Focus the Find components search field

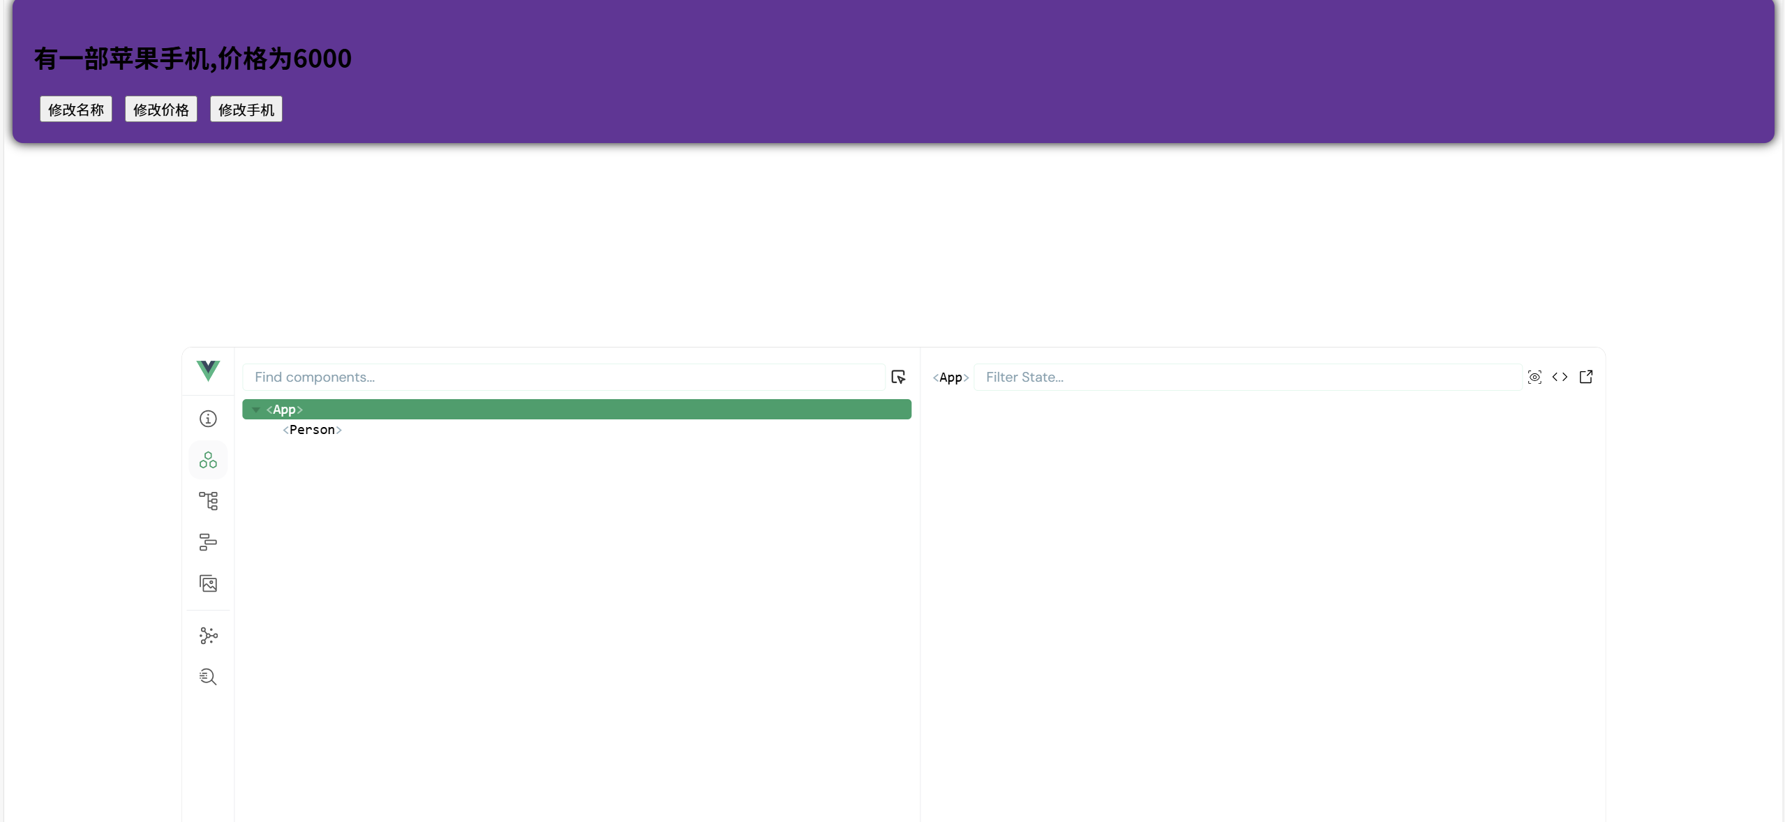point(562,378)
